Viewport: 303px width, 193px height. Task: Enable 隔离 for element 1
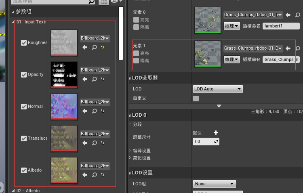point(136,61)
